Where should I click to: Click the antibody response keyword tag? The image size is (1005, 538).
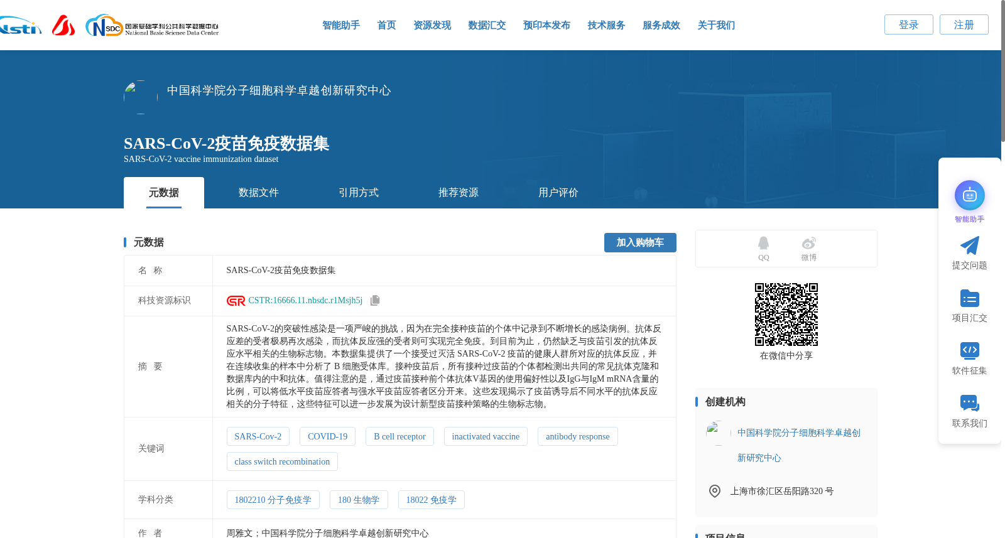point(578,436)
